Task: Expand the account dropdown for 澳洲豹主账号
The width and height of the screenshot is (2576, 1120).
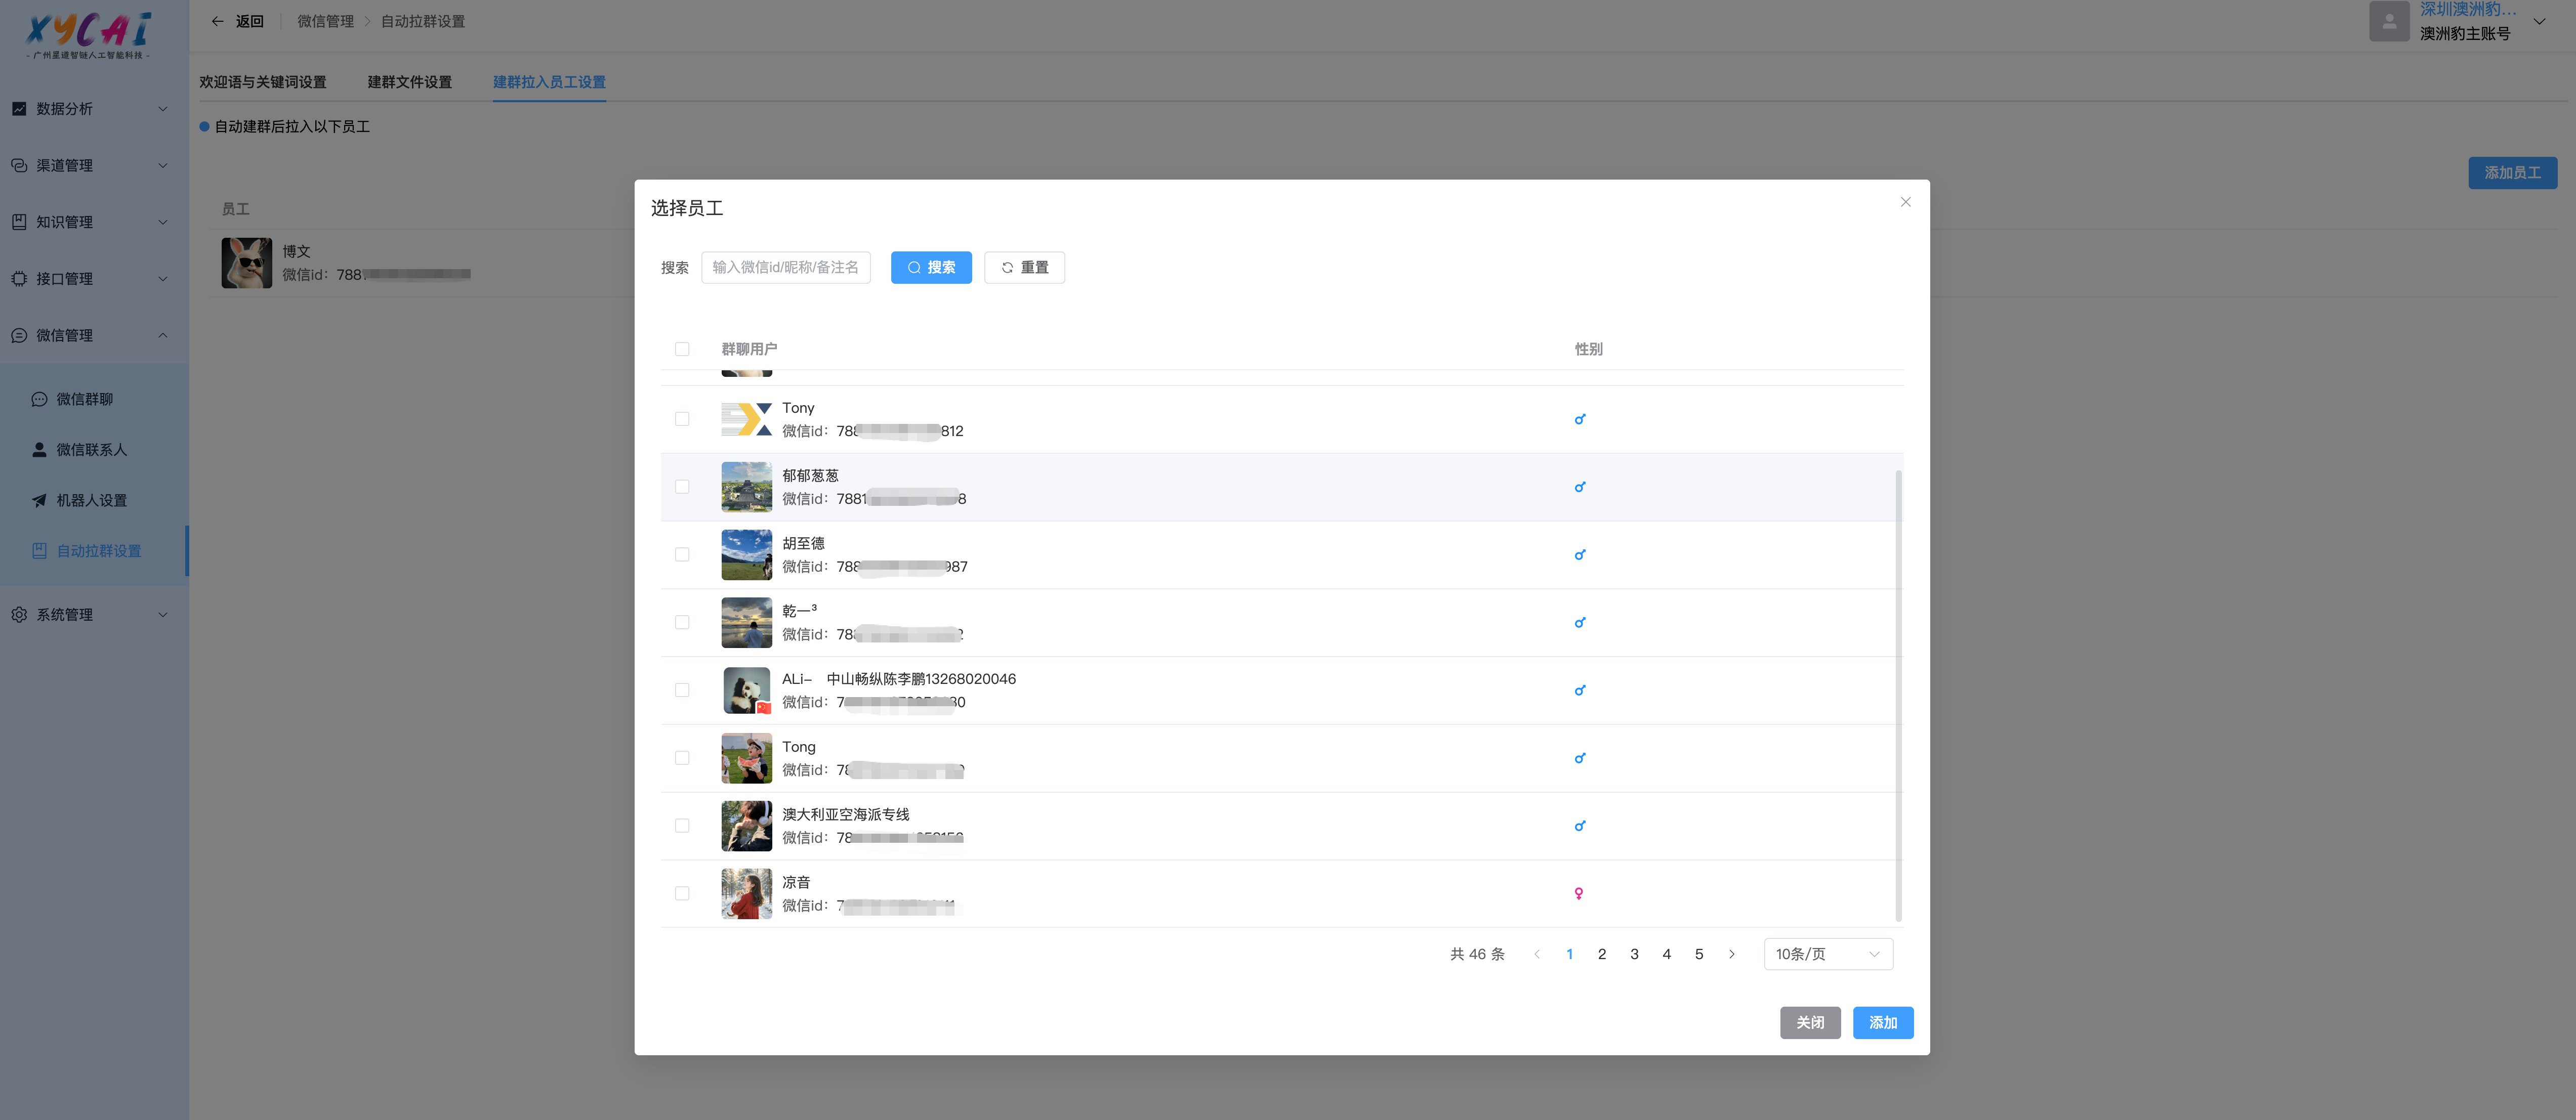Action: click(2538, 21)
